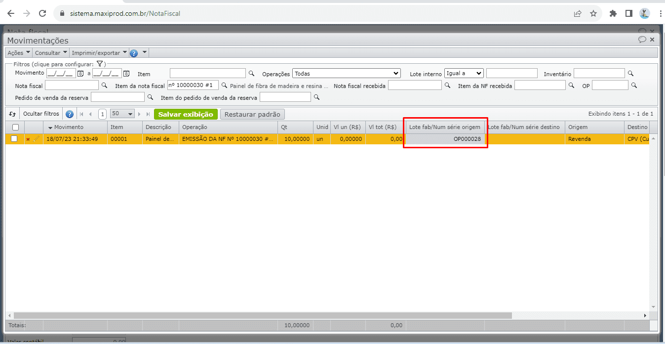Search magnifier for Item do pedido de venda
This screenshot has height=344, width=665.
point(316,97)
